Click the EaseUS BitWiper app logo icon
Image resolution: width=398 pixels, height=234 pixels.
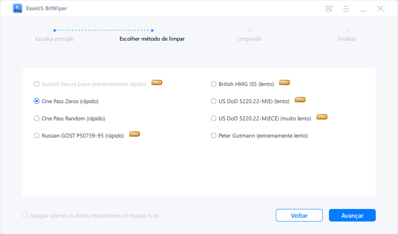click(x=18, y=8)
